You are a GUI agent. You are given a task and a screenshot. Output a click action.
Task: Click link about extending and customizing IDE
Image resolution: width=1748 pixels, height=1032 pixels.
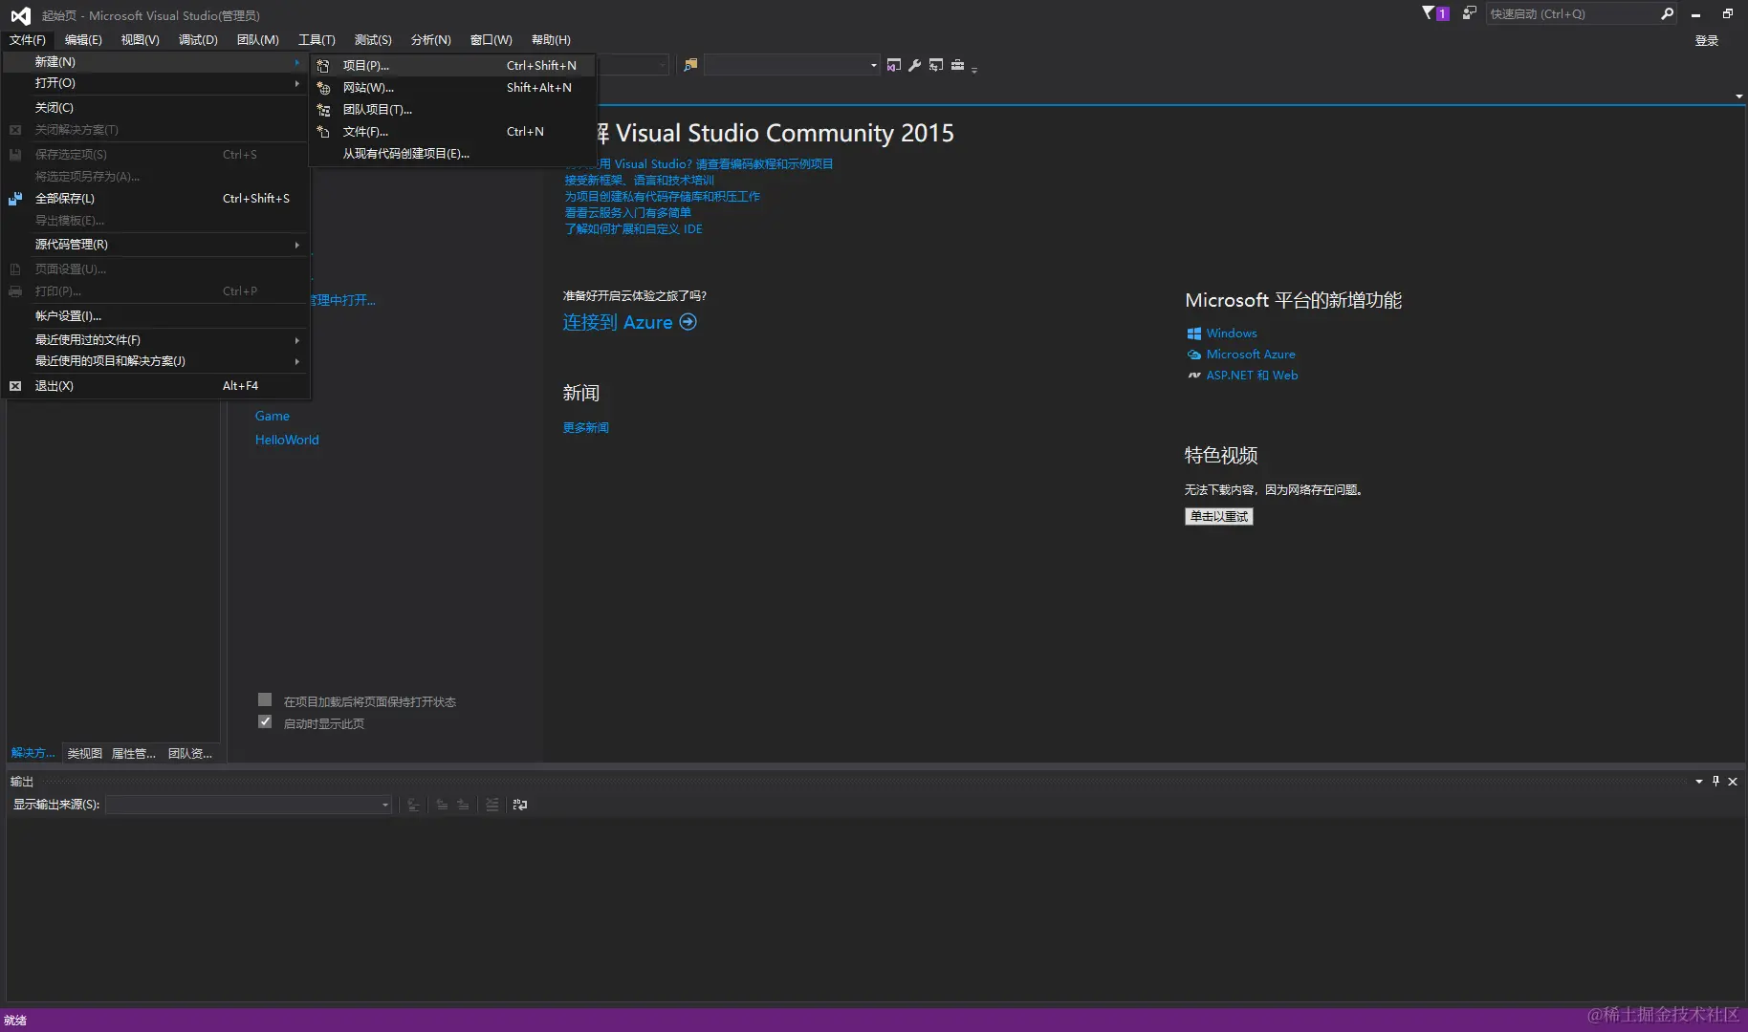click(x=633, y=229)
